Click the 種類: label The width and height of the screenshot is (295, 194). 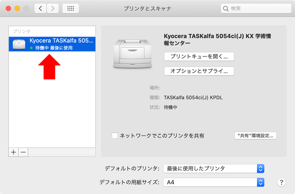click(x=155, y=98)
